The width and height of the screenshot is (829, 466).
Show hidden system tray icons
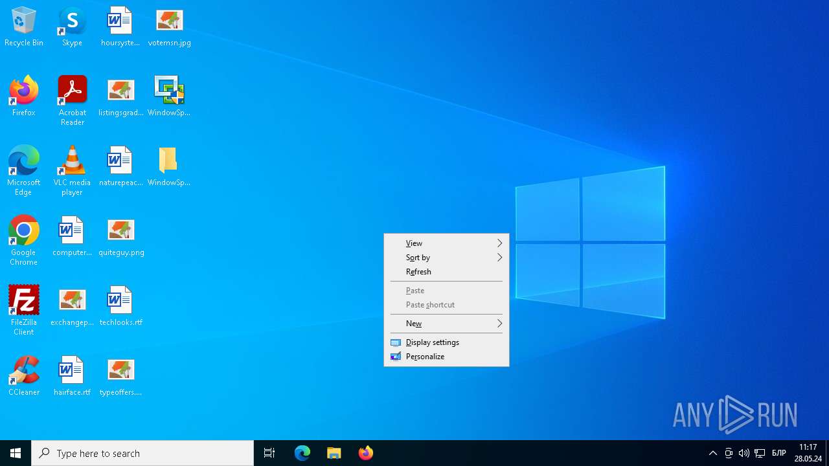[713, 453]
